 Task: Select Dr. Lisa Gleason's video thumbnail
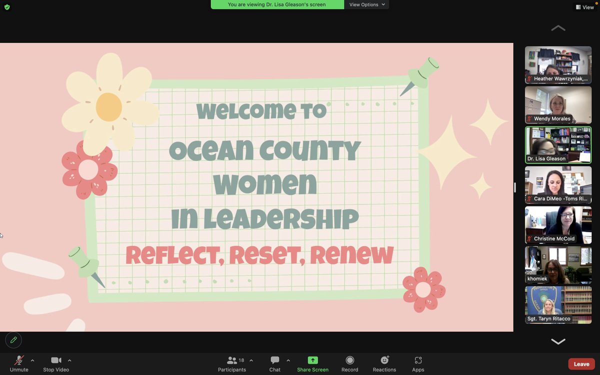[558, 145]
